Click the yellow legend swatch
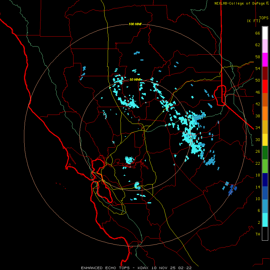Screen dimensions: 270x270 pyautogui.click(x=265, y=140)
